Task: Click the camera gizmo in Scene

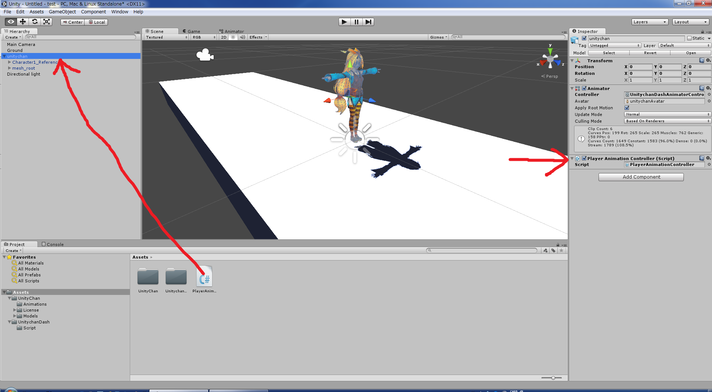Action: pyautogui.click(x=205, y=55)
